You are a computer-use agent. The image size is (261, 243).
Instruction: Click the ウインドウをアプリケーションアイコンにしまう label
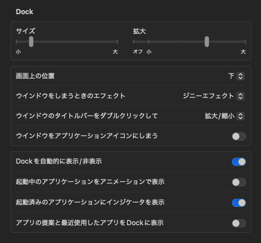87,136
